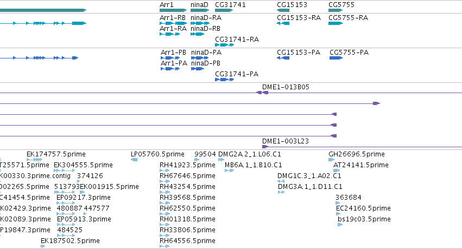The width and height of the screenshot is (462, 249).
Task: Click the Arr1-RB transcript glyph
Action: (x=173, y=23)
